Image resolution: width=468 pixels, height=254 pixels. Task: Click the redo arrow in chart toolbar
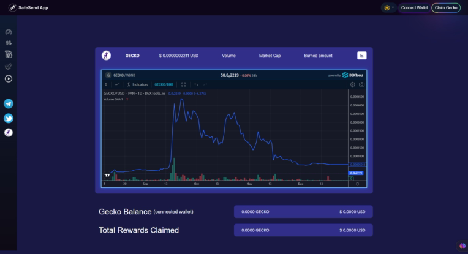[x=205, y=84]
